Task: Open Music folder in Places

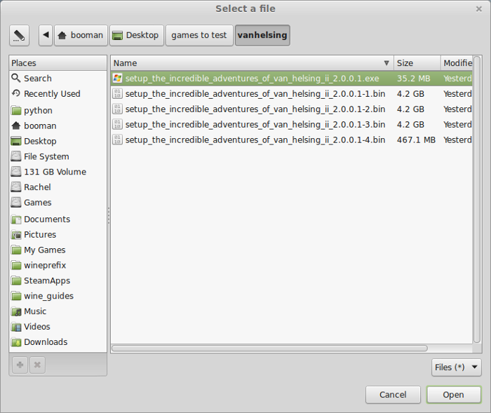Action: coord(58,311)
